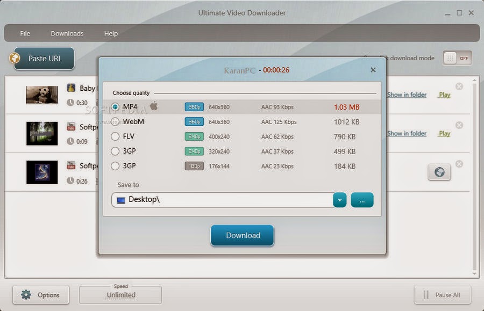This screenshot has height=311, width=484.
Task: Click the Pause All button
Action: click(x=443, y=295)
